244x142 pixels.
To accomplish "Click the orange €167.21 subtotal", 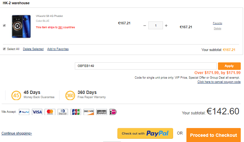I will pyautogui.click(x=229, y=50).
